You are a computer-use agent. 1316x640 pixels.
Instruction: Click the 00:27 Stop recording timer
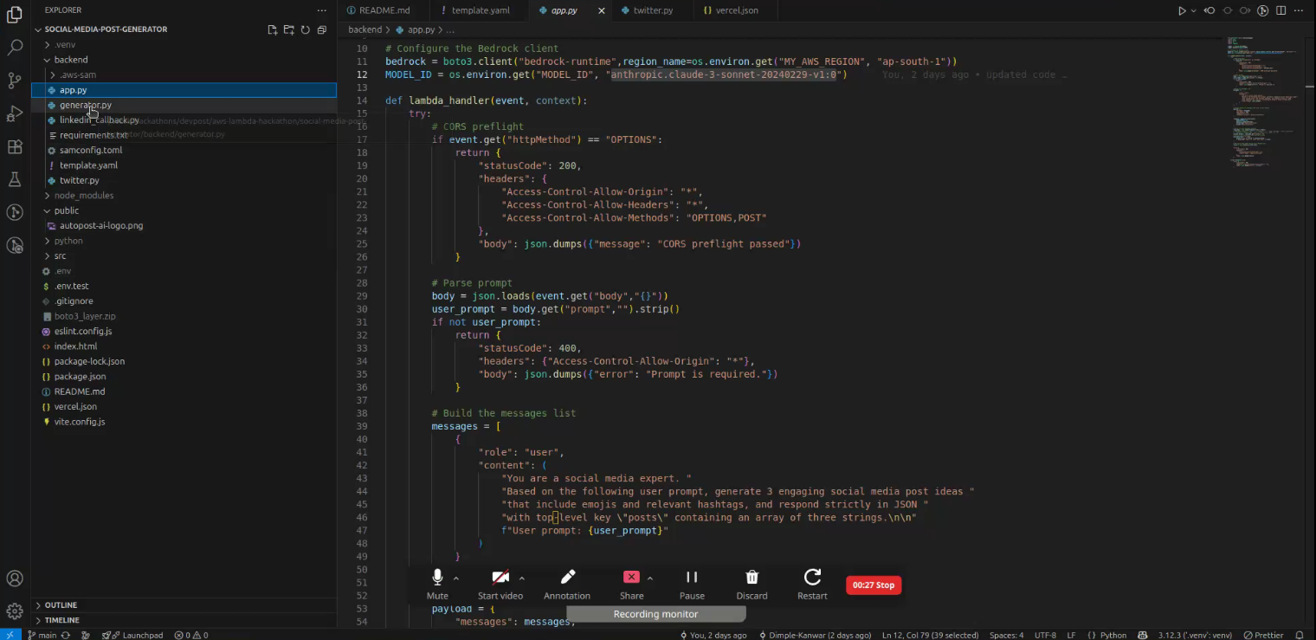coord(873,585)
